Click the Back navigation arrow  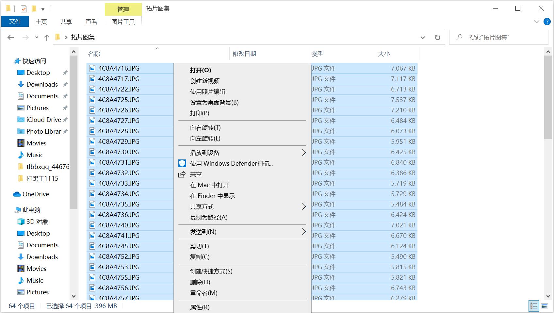(x=11, y=38)
